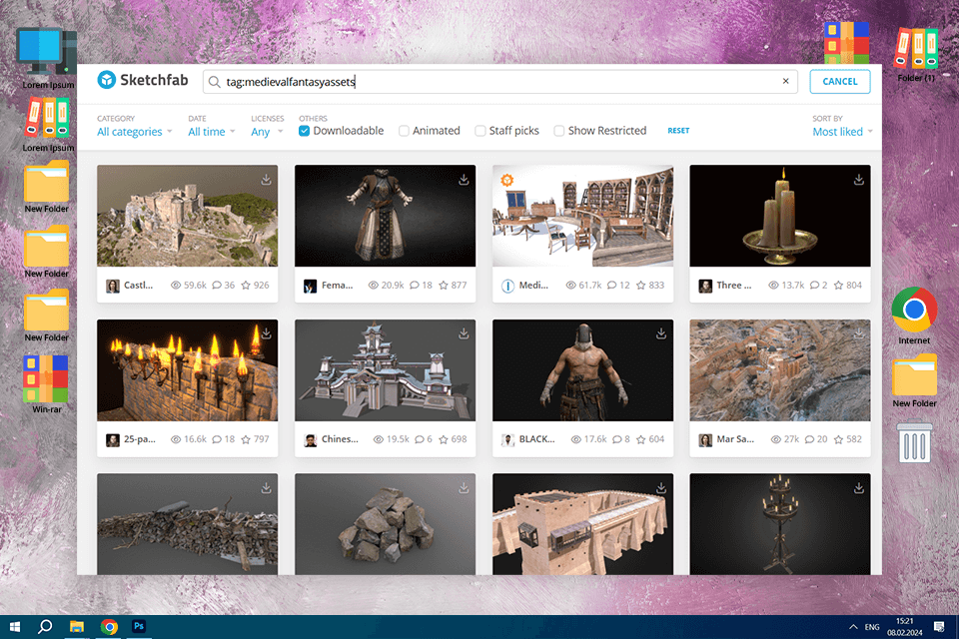Open the All categories dropdown
The width and height of the screenshot is (959, 639).
point(135,132)
